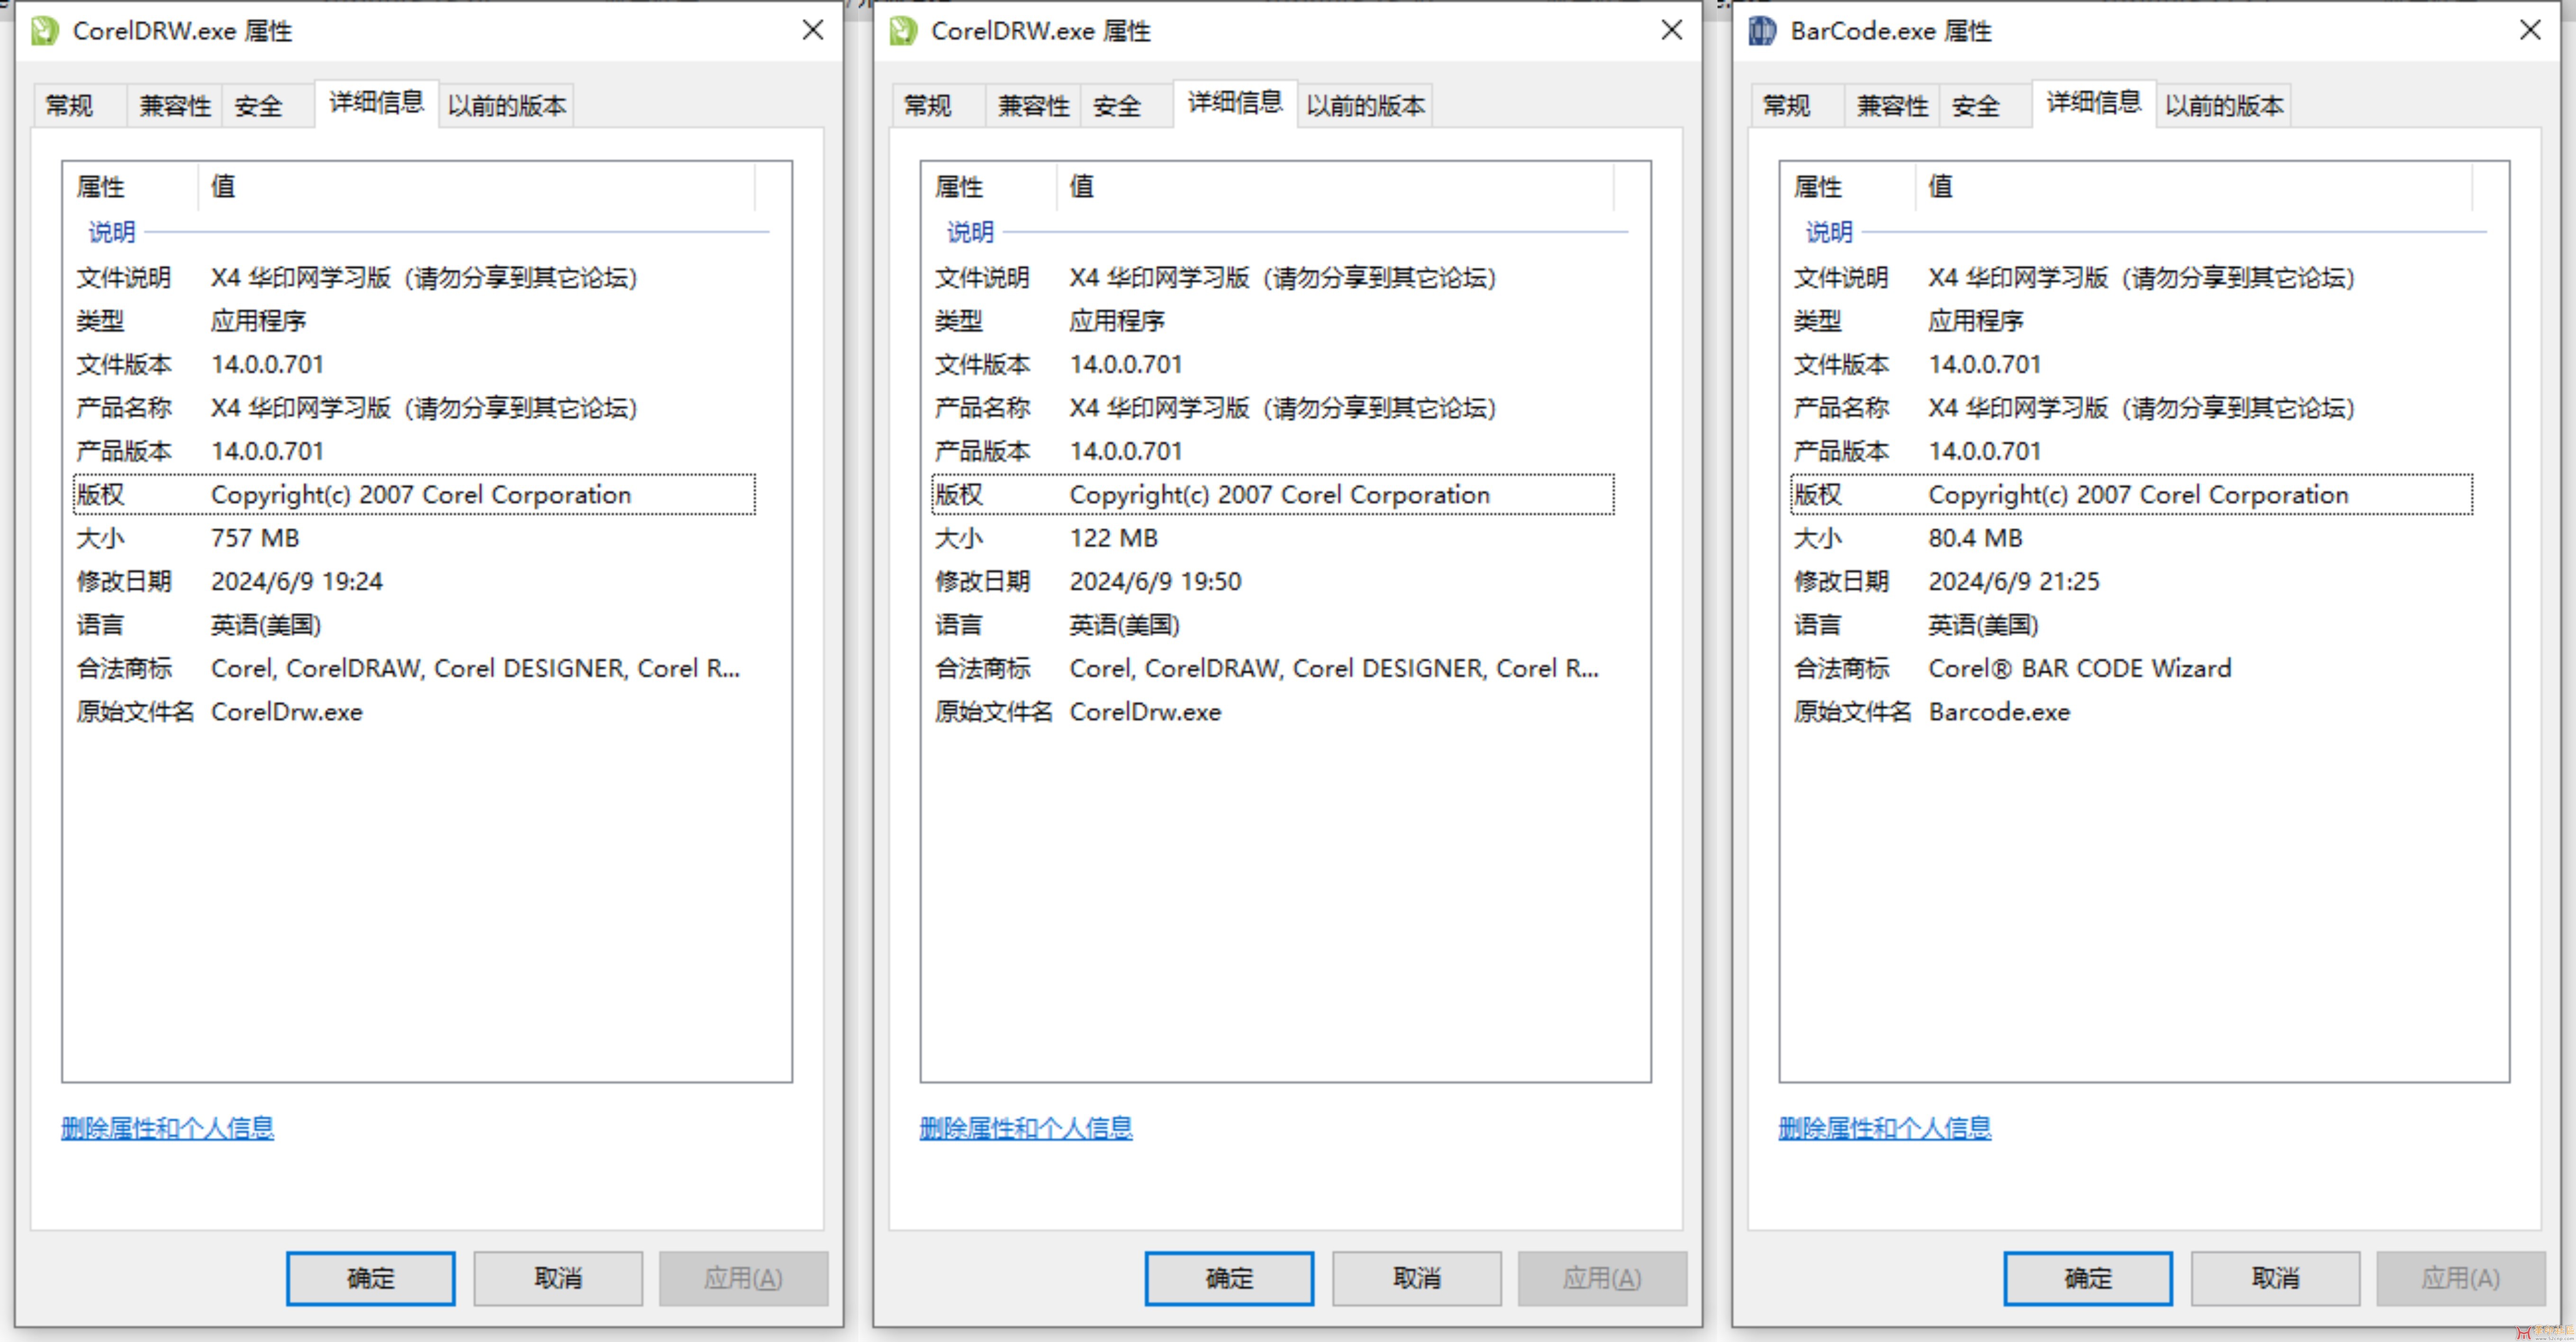Select 原始文件名 Barcode.exe row
2576x1342 pixels.
click(x=2132, y=712)
